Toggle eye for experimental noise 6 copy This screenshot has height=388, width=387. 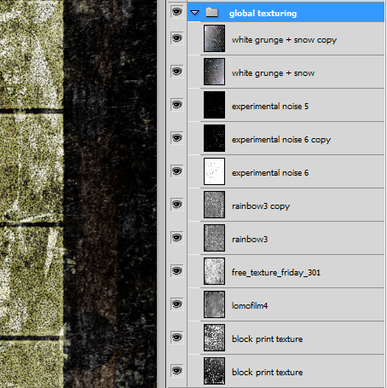177,138
